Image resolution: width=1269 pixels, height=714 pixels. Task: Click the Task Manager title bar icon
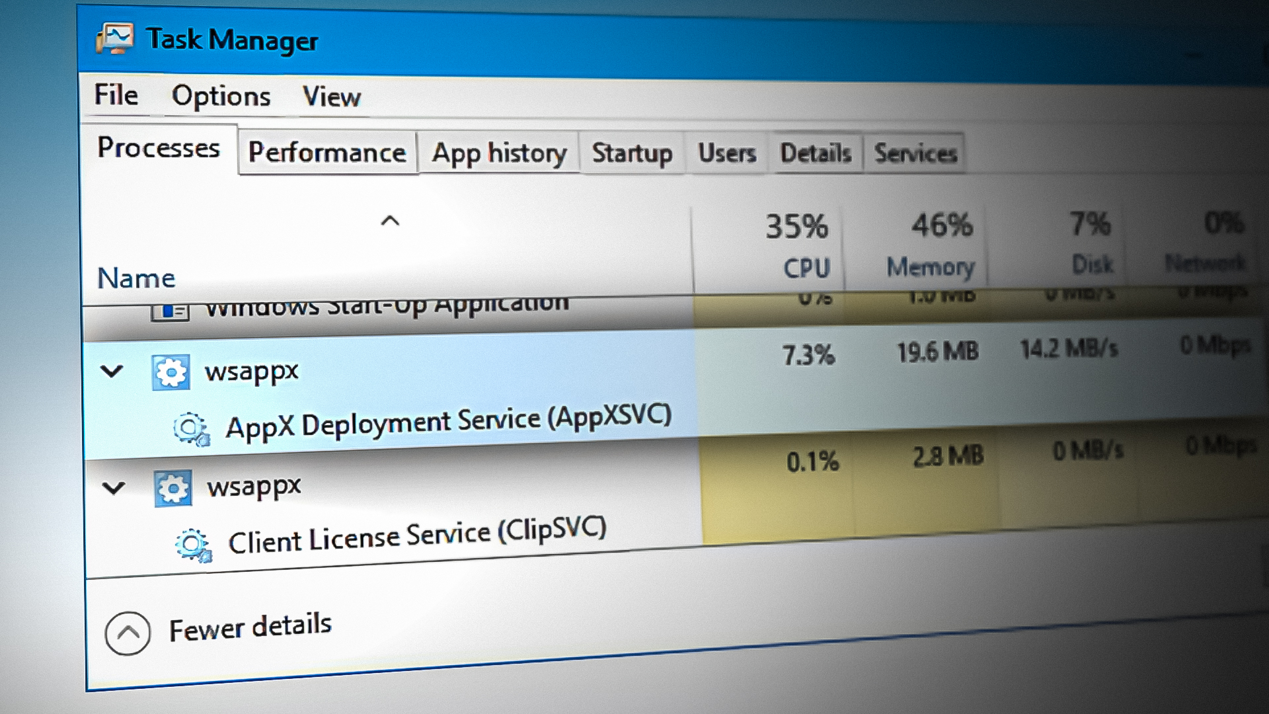coord(114,38)
